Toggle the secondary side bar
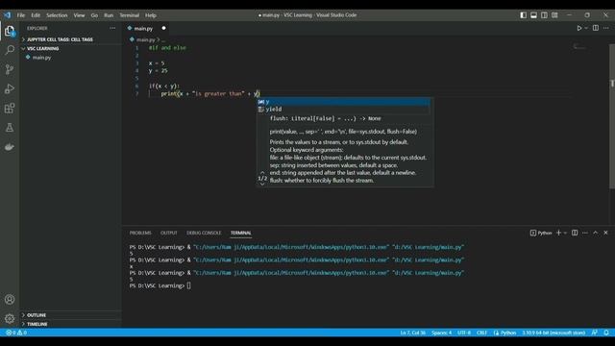The image size is (615, 346). 544,15
